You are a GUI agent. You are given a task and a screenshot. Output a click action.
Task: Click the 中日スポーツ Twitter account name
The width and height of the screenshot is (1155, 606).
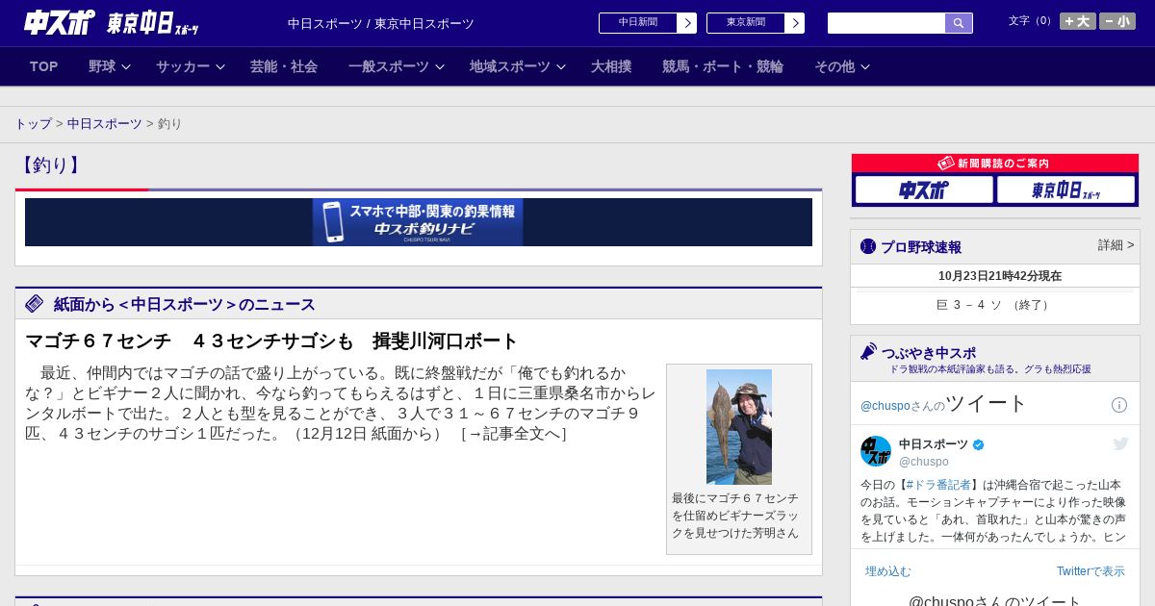coord(934,444)
